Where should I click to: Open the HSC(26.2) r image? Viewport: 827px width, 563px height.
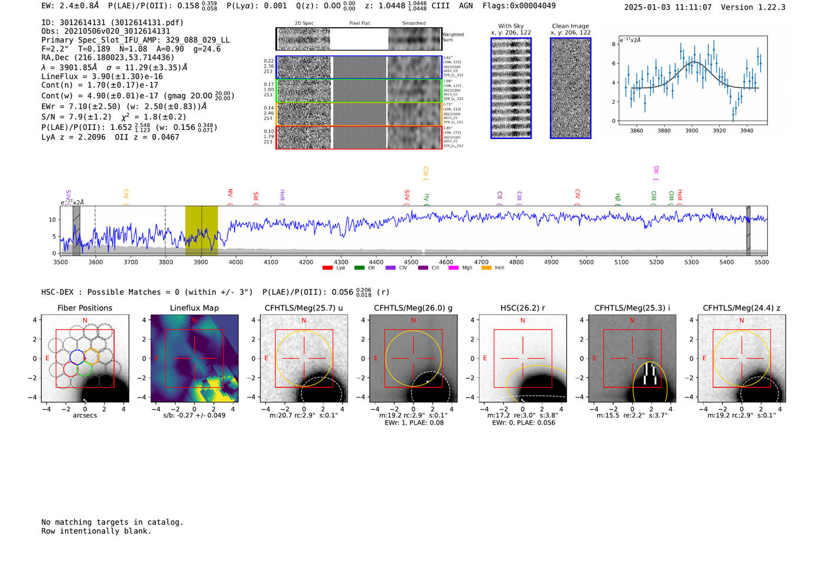523,359
